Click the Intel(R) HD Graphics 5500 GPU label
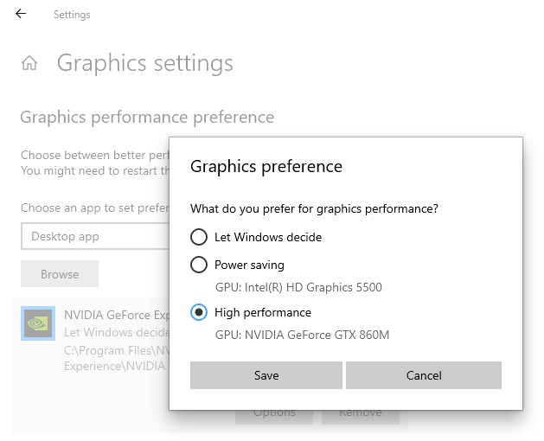This screenshot has height=441, width=544. click(x=298, y=287)
